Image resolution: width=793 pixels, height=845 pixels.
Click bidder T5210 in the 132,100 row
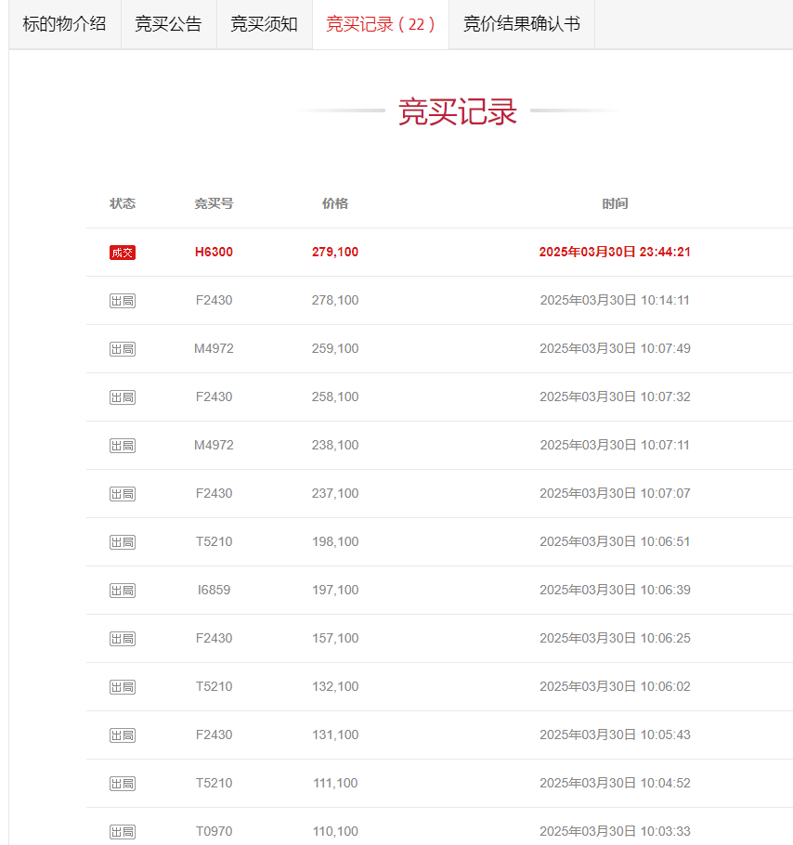point(214,686)
